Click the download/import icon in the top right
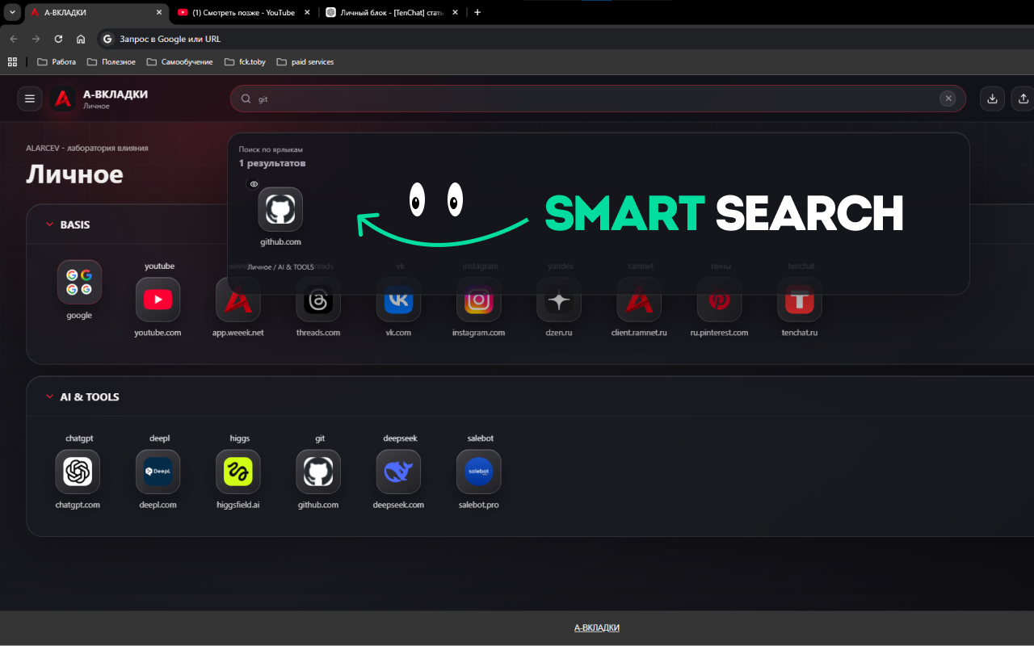 tap(992, 99)
